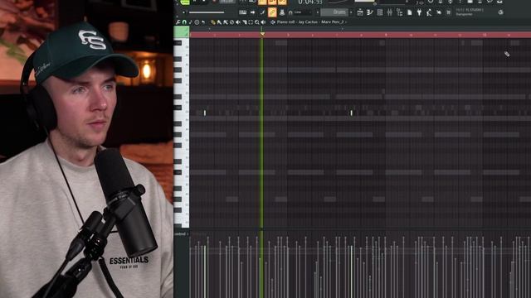Click the first highlighted white note
This screenshot has width=531, height=298.
[205, 113]
